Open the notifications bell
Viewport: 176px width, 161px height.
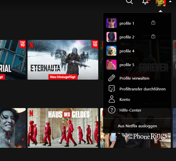(x=145, y=2)
